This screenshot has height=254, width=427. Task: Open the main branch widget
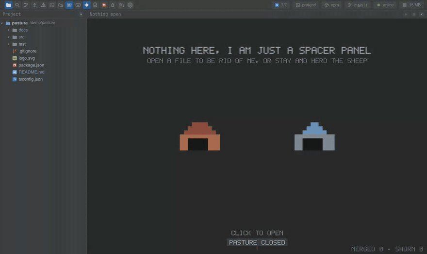358,5
